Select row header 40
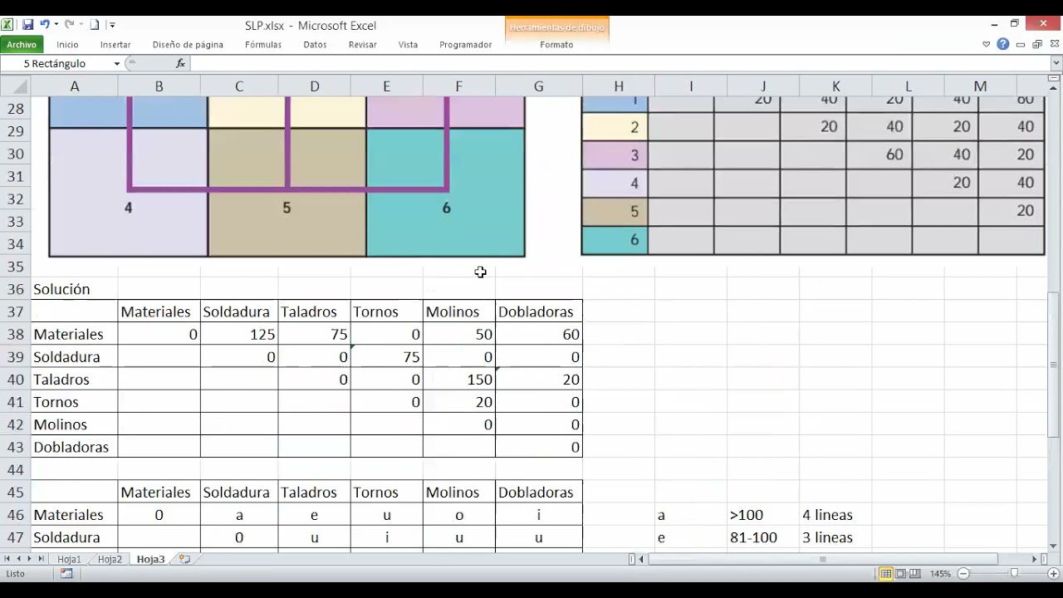Screen dimensions: 1063x598 pos(15,380)
